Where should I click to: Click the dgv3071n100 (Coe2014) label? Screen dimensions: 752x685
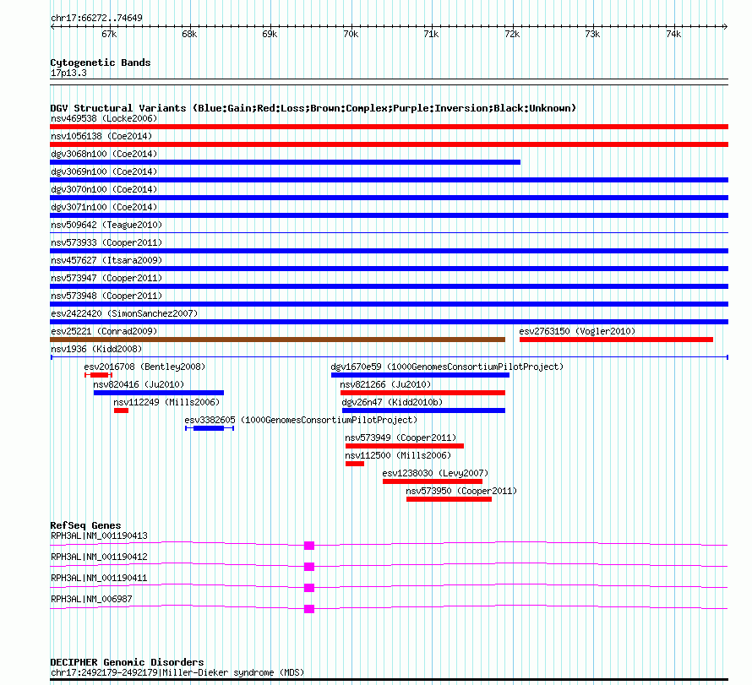[104, 207]
